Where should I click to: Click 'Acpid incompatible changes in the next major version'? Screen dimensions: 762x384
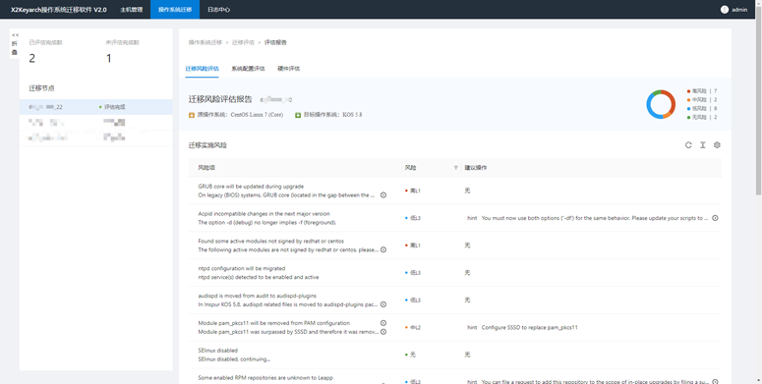264,213
